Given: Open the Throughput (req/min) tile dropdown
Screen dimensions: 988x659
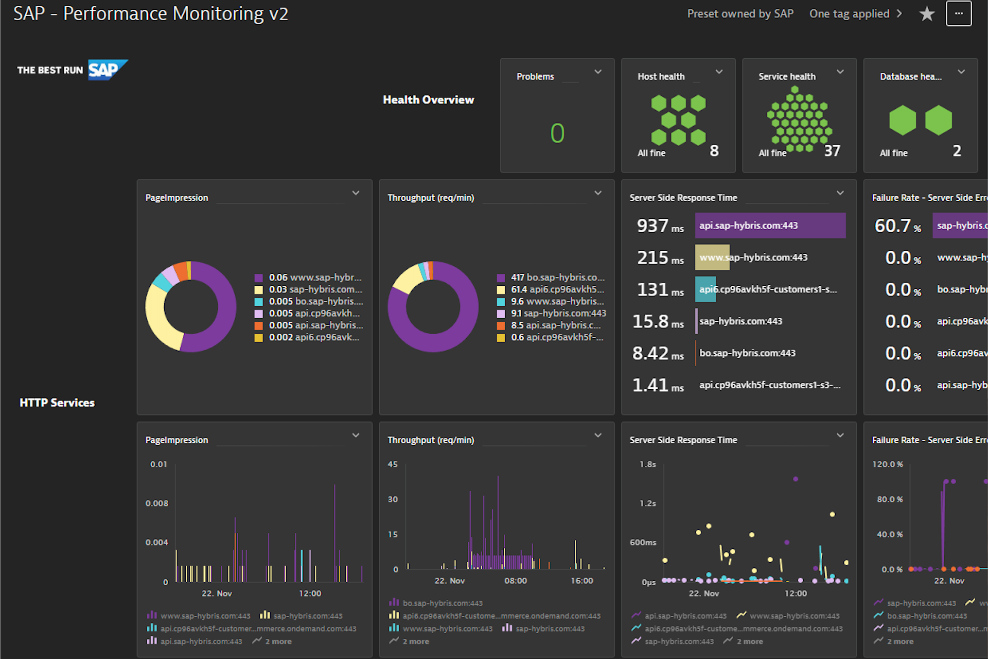Looking at the screenshot, I should click(598, 193).
